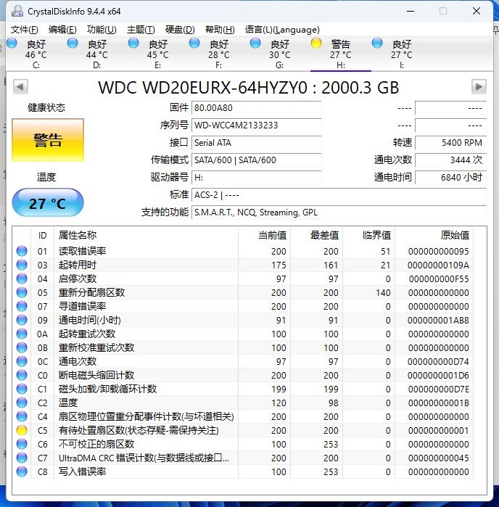Click the 临界值 column header
Viewport: 499px width, 507px height.
369,236
